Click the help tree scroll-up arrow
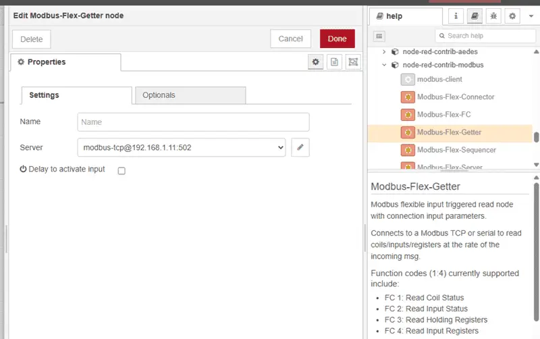 tap(536, 52)
